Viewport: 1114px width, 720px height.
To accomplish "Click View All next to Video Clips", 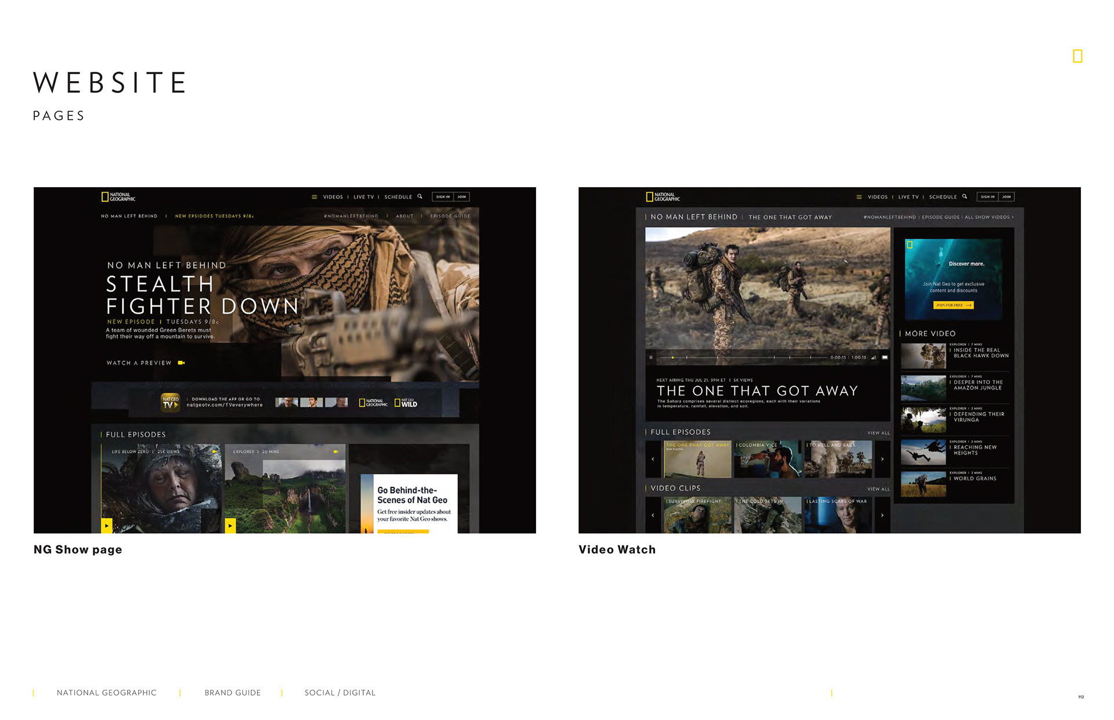I will (x=878, y=489).
